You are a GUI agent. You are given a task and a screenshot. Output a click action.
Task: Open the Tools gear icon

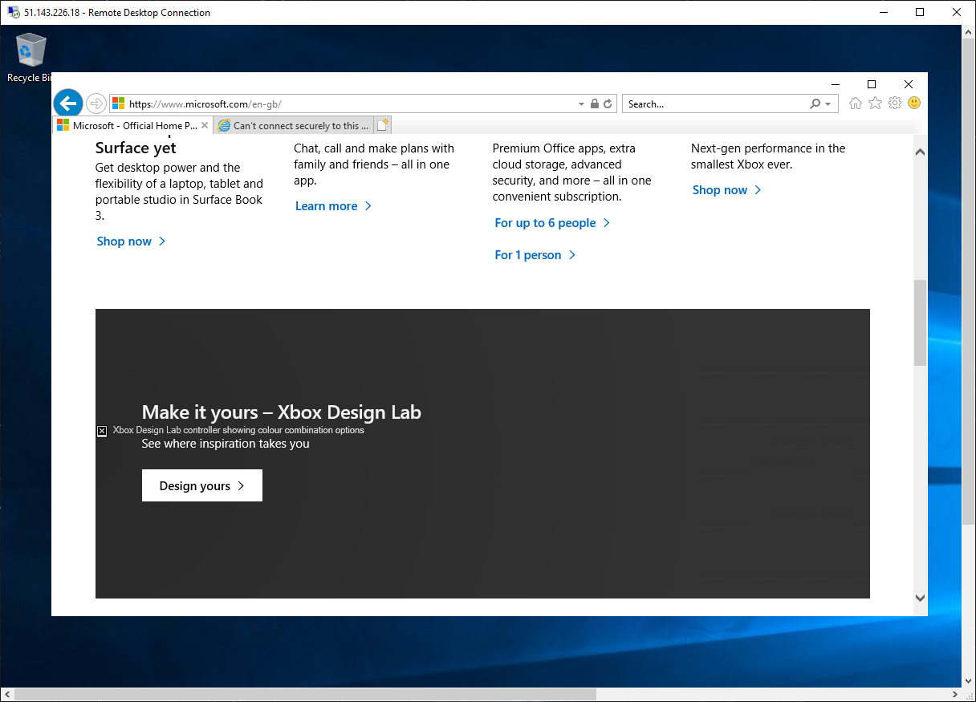pos(894,103)
